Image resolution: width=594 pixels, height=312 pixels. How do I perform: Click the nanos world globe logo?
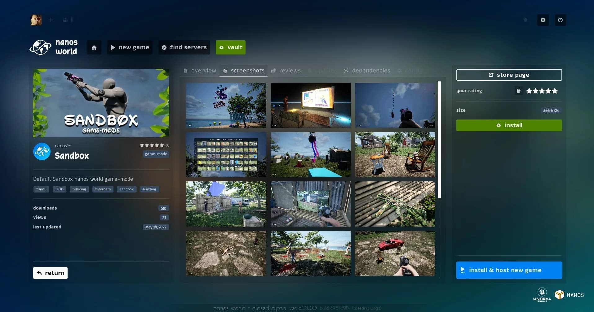(40, 47)
